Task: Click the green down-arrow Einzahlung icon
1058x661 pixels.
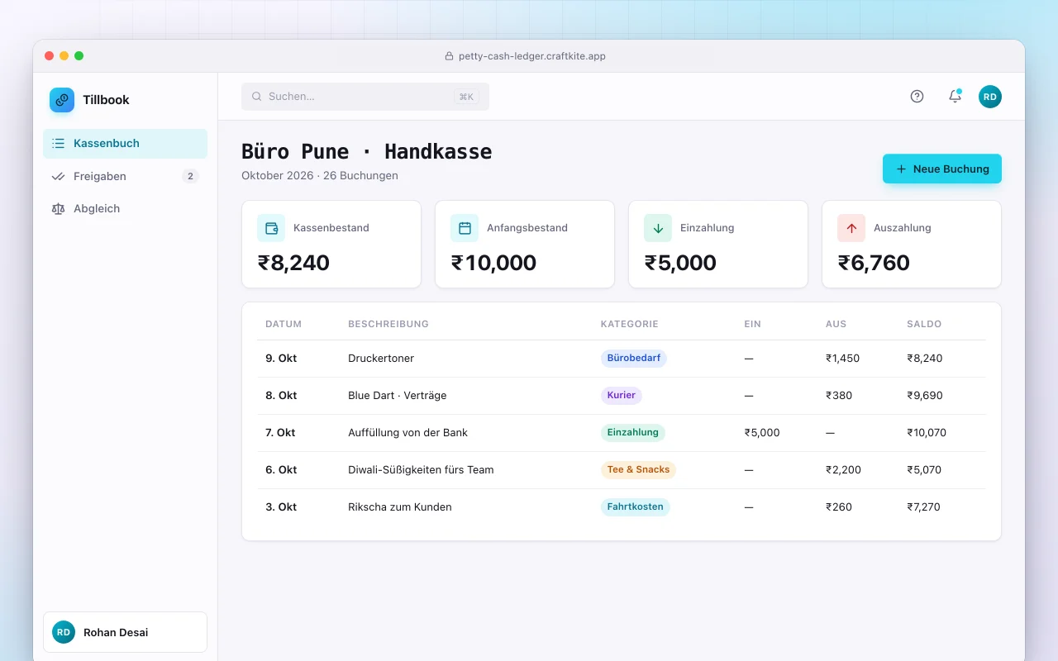Action: coord(658,228)
